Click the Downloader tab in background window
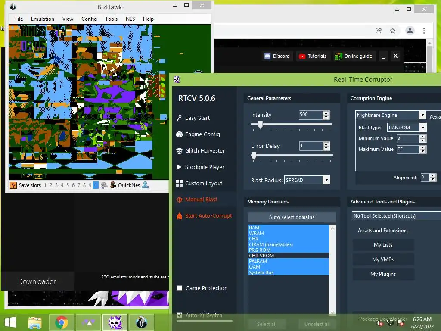 tap(37, 281)
